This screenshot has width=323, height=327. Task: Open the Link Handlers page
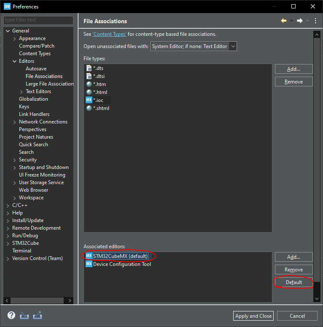(34, 114)
